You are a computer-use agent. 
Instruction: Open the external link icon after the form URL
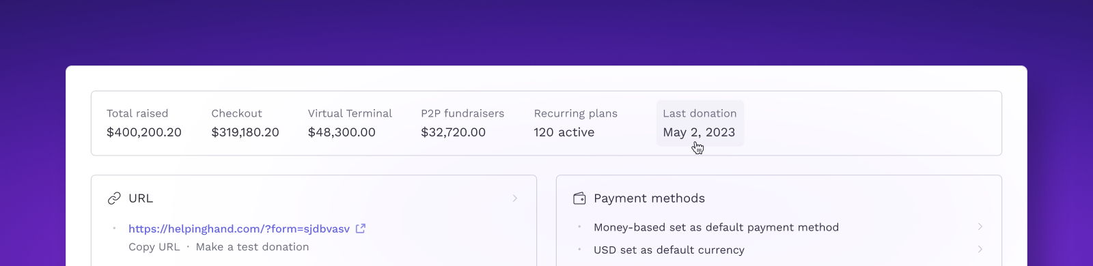[361, 228]
